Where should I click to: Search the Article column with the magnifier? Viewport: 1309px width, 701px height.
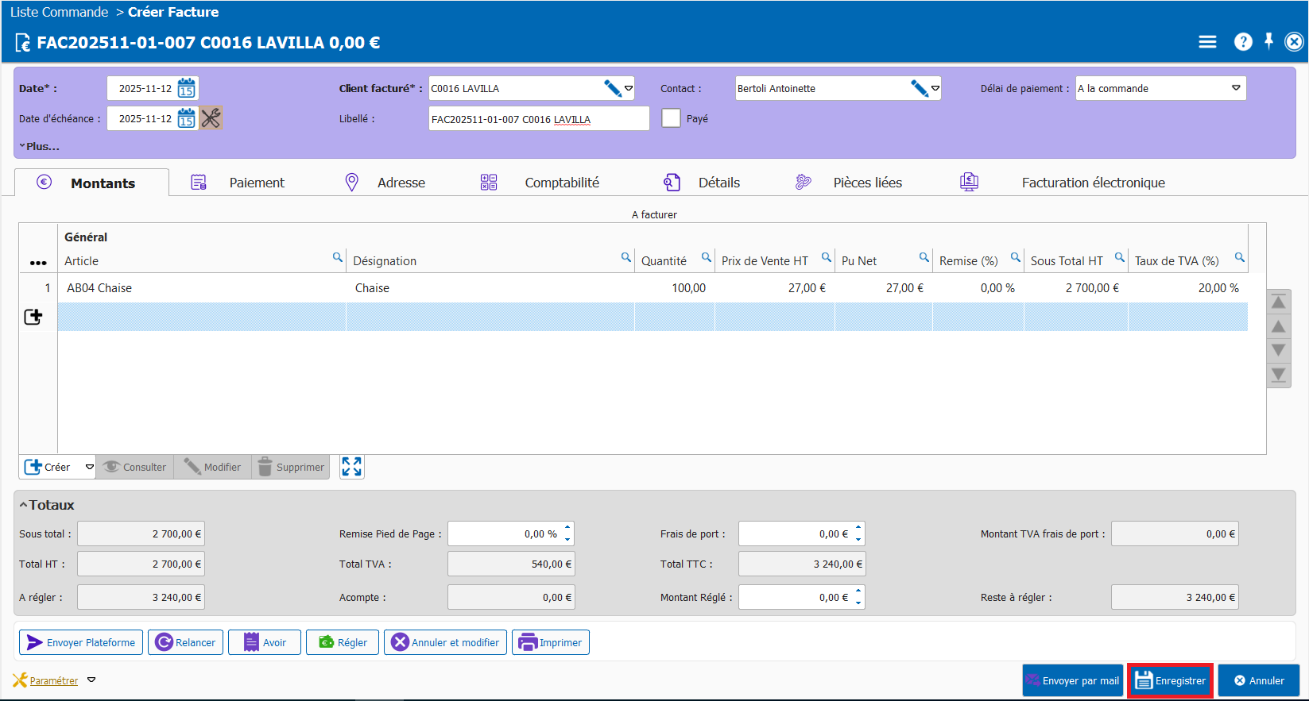(338, 257)
